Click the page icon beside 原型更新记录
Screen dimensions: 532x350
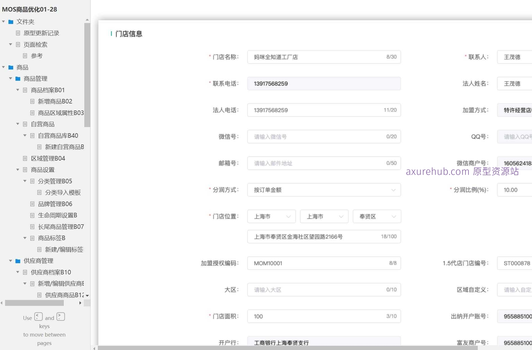(x=18, y=33)
